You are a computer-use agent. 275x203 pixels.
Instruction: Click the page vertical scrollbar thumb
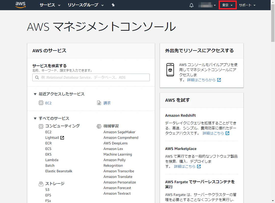coord(273,23)
